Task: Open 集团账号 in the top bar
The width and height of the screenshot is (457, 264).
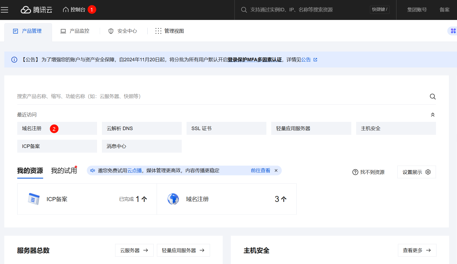Action: click(x=417, y=10)
